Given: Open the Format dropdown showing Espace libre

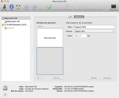Looking at the screenshot, I should [x=94, y=31].
